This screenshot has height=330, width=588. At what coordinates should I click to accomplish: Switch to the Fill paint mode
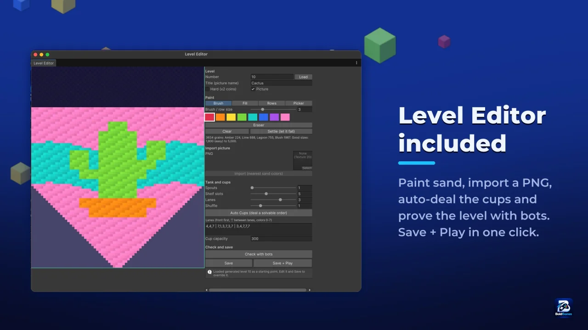tap(245, 103)
